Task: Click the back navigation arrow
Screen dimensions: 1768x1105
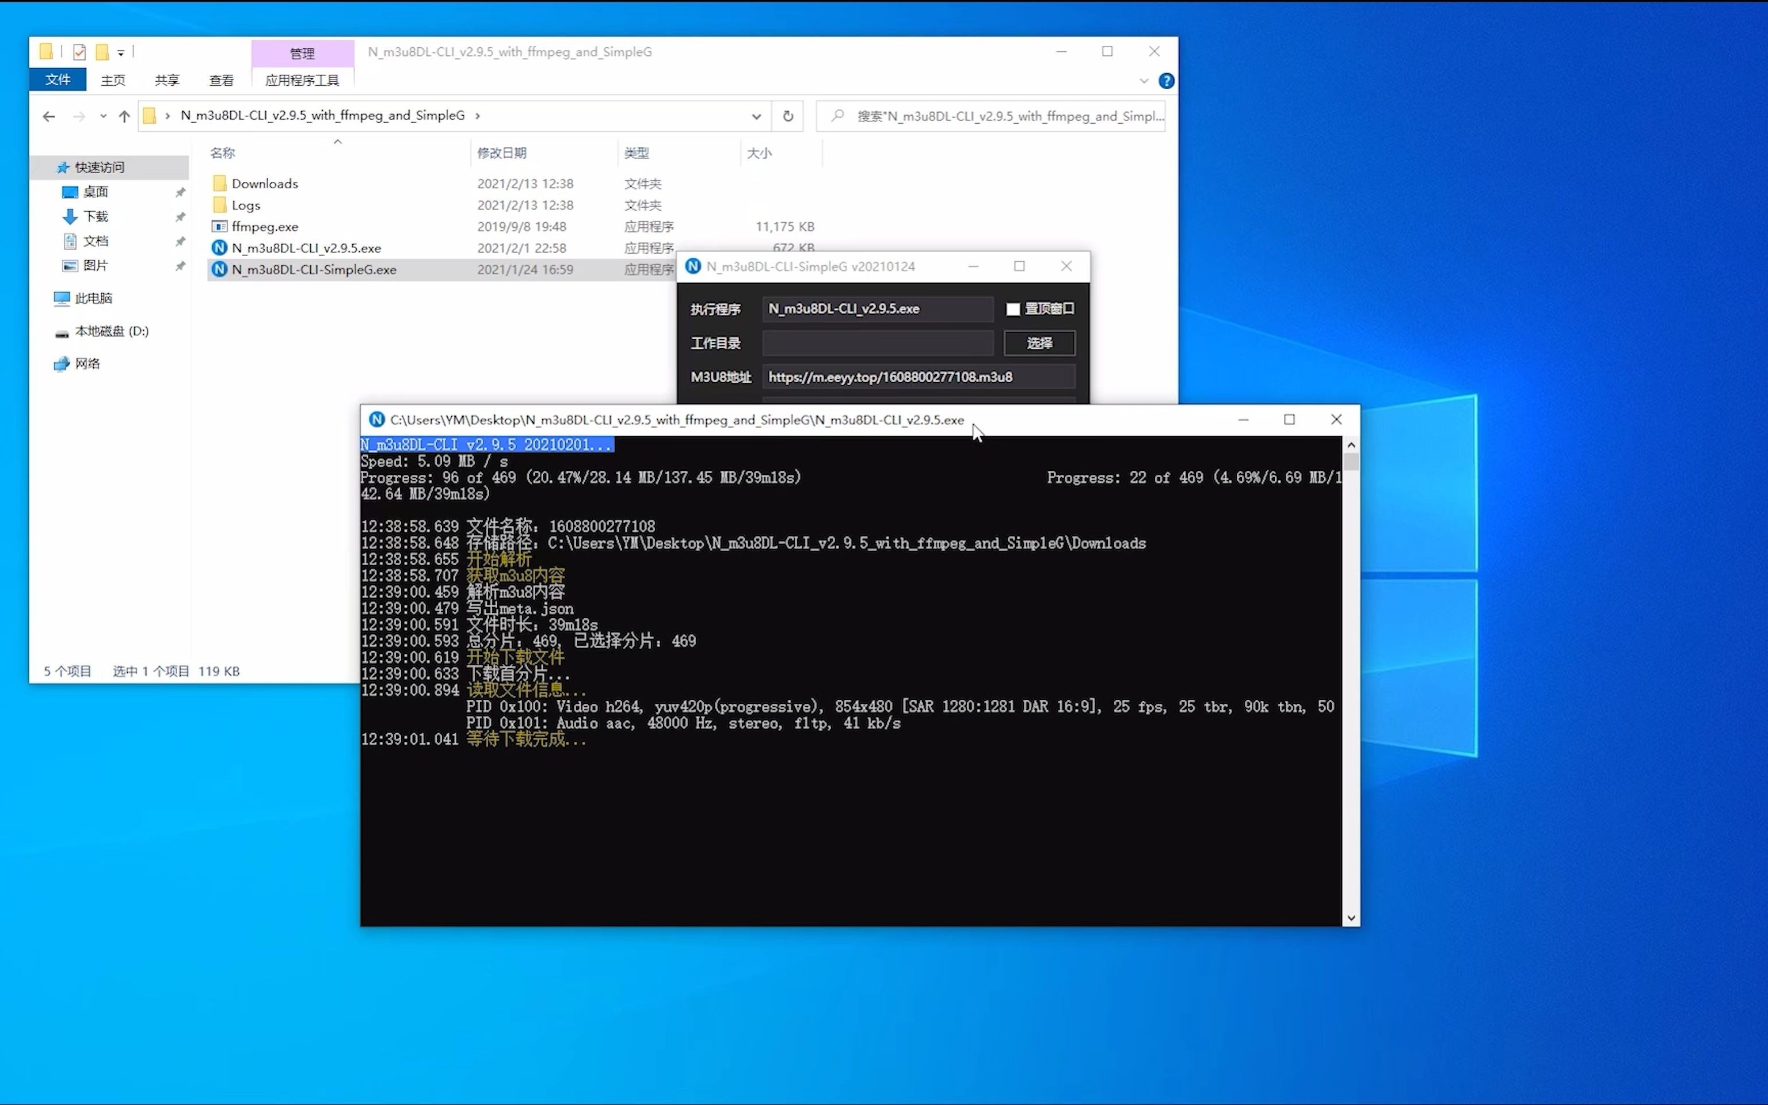Action: click(48, 116)
